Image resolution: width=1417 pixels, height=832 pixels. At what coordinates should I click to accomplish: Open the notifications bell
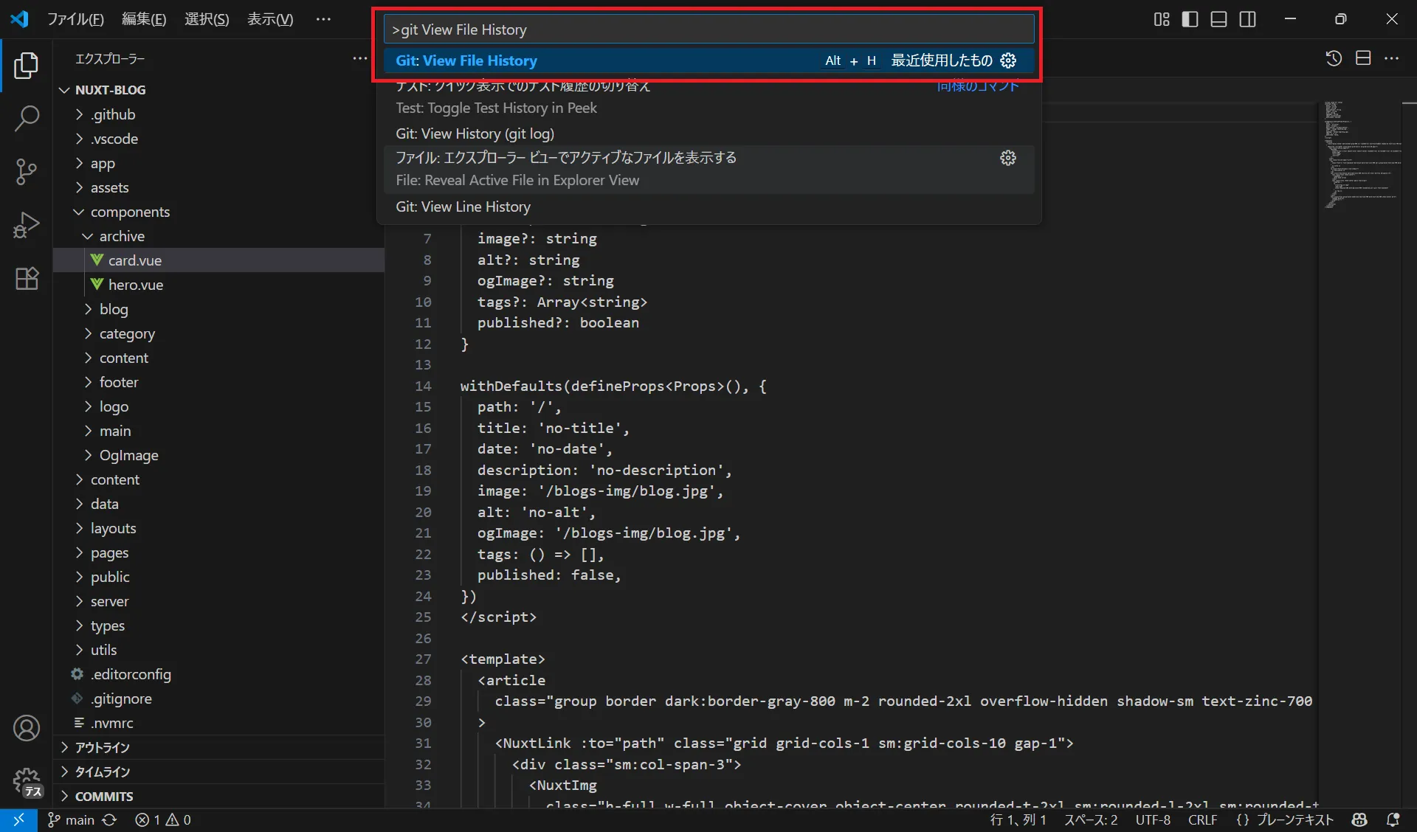1393,819
